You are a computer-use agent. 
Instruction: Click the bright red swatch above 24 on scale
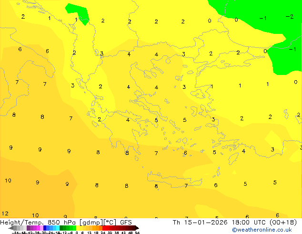(x=104, y=228)
